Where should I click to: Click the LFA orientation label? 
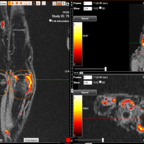[67, 71]
